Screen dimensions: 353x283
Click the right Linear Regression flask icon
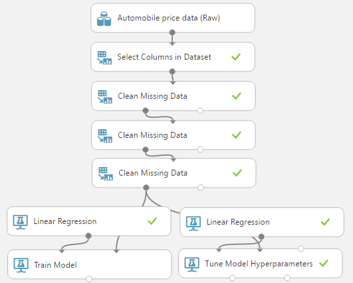193,223
